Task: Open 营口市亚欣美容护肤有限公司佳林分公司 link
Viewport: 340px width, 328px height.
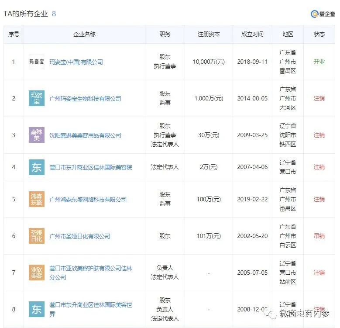Action: [91, 273]
